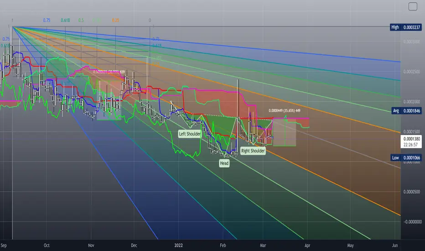Click the 0.0002000 price axis value
Image resolution: width=425 pixels, height=251 pixels.
point(412,101)
